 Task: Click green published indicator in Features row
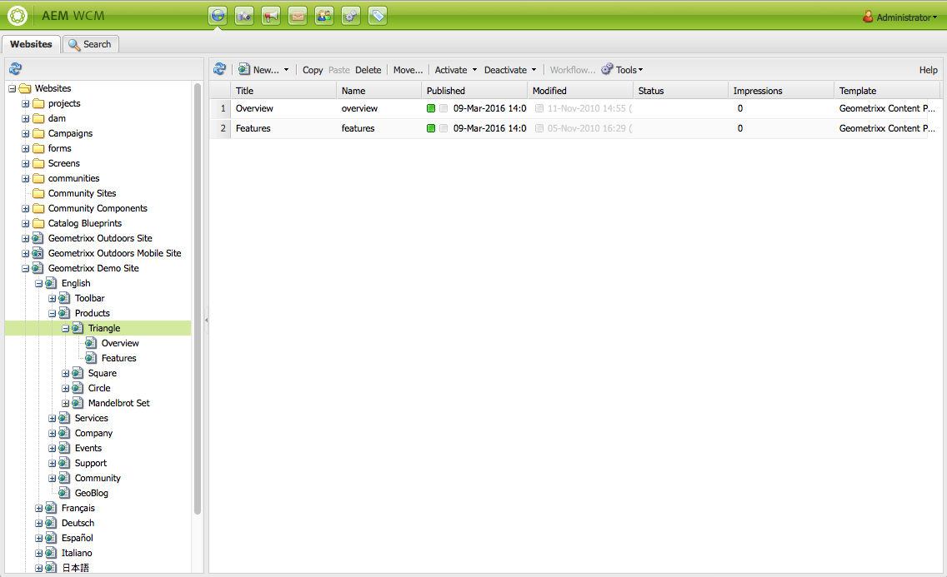click(431, 128)
